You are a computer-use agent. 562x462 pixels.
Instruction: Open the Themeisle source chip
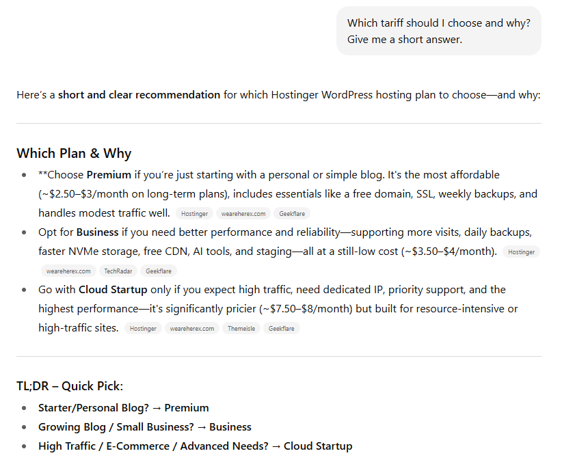[241, 329]
